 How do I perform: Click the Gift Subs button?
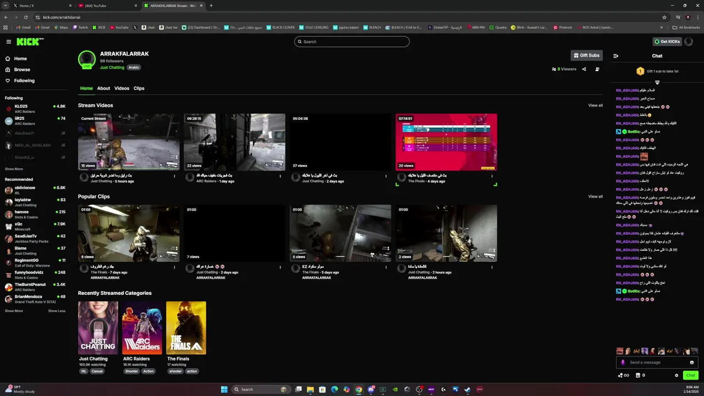coord(586,56)
